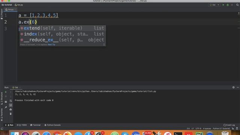This screenshot has height=135, width=240.
Task: Click cursor position indicator in status bar
Action: pos(188,129)
